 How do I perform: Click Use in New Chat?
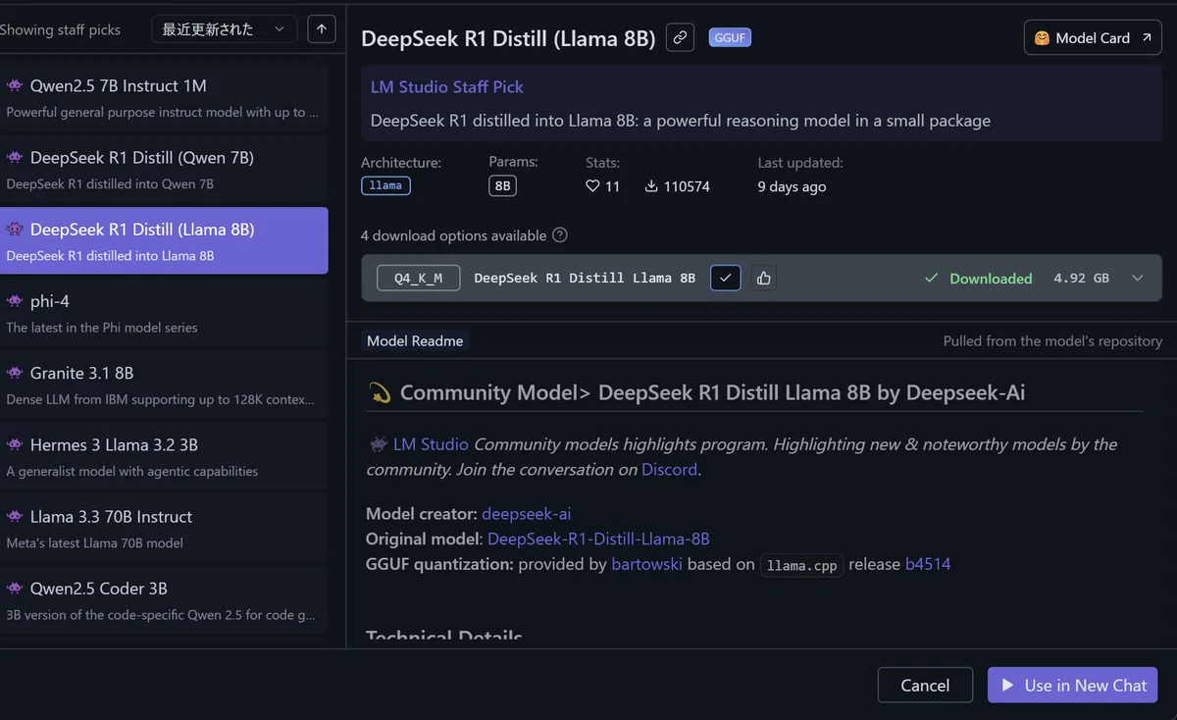pos(1073,686)
